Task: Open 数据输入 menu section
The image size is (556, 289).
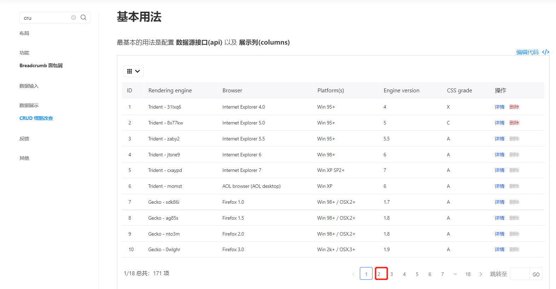Action: coord(29,86)
